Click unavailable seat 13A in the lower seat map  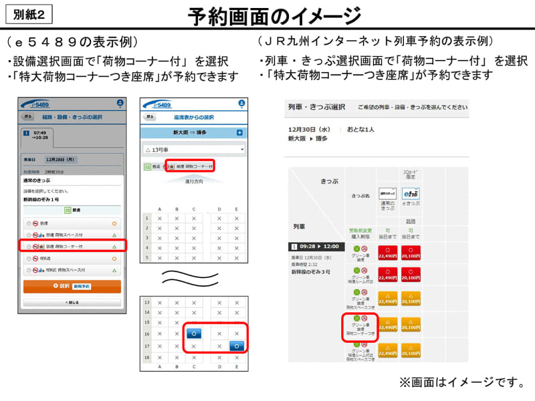coord(160,303)
